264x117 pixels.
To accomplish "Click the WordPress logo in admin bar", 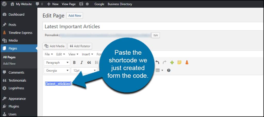I will point(4,4).
